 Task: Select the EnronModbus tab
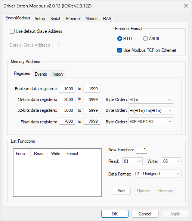[x=18, y=18]
